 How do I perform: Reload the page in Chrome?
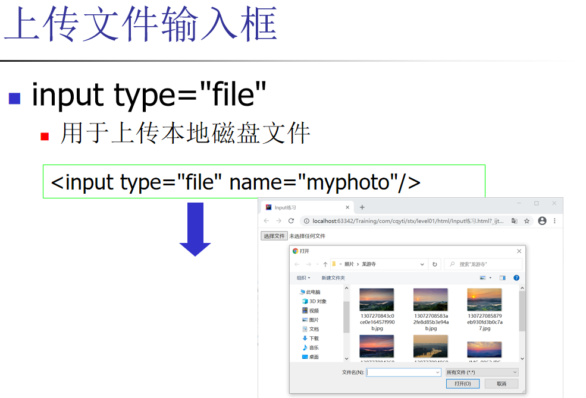291,221
